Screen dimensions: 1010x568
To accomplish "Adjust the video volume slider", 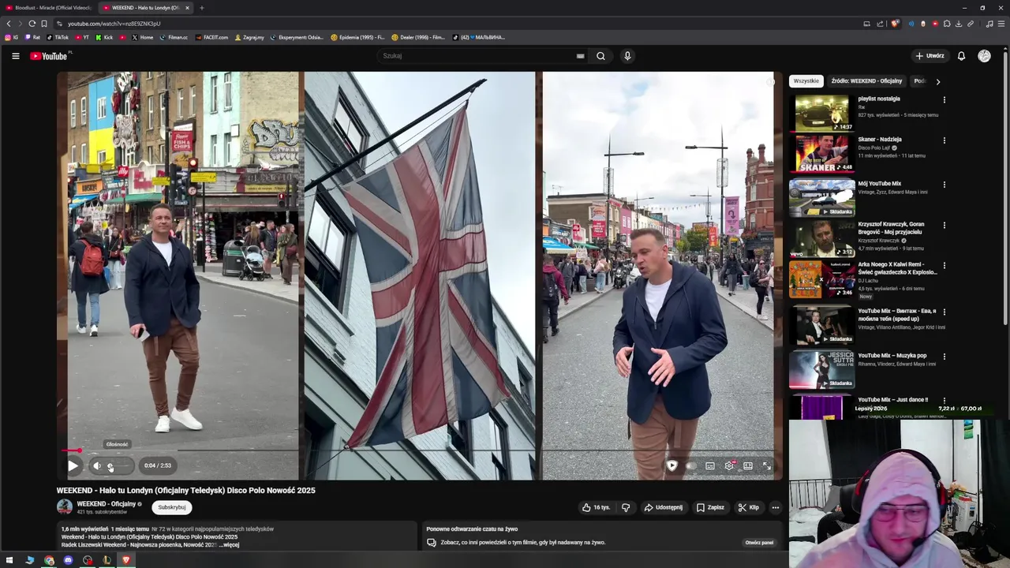I will [118, 465].
